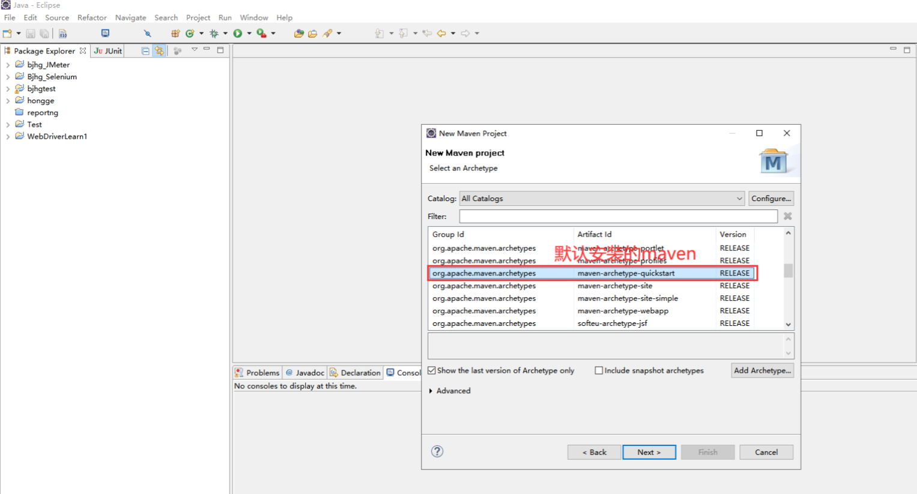Click the Add Archetype... button
Viewport: 917px width, 494px height.
762,371
